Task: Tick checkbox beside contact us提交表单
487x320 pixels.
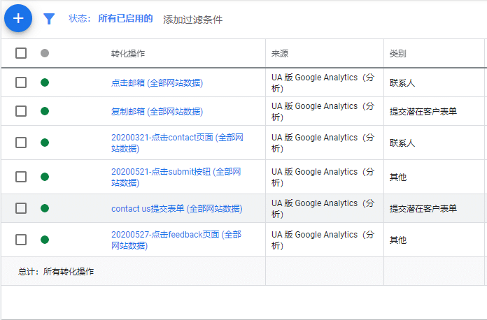Action: click(21, 208)
